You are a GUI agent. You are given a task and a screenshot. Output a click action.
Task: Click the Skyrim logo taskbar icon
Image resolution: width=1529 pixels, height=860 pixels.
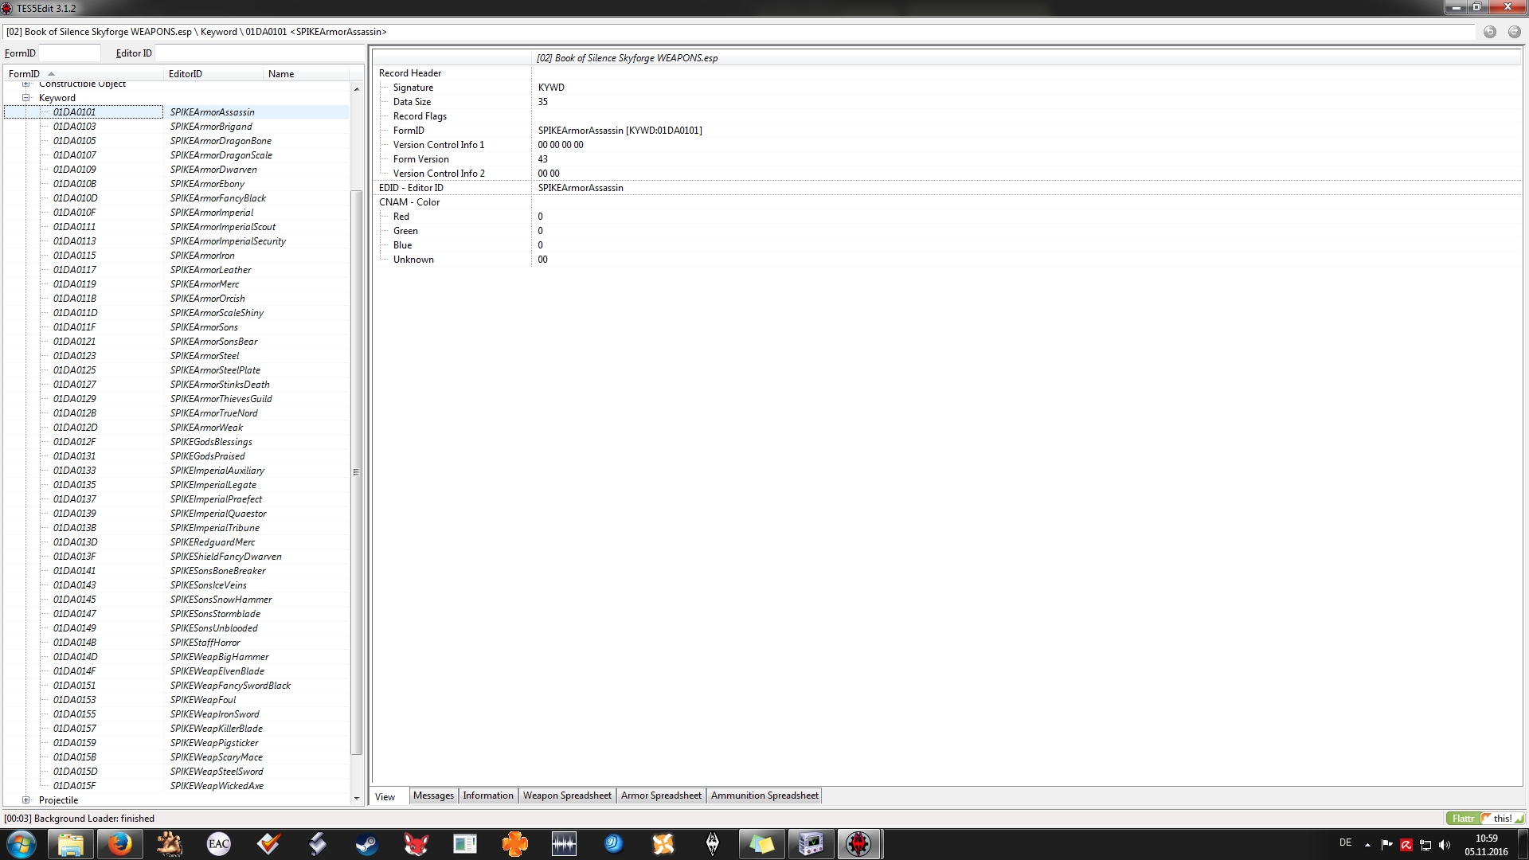(x=712, y=844)
